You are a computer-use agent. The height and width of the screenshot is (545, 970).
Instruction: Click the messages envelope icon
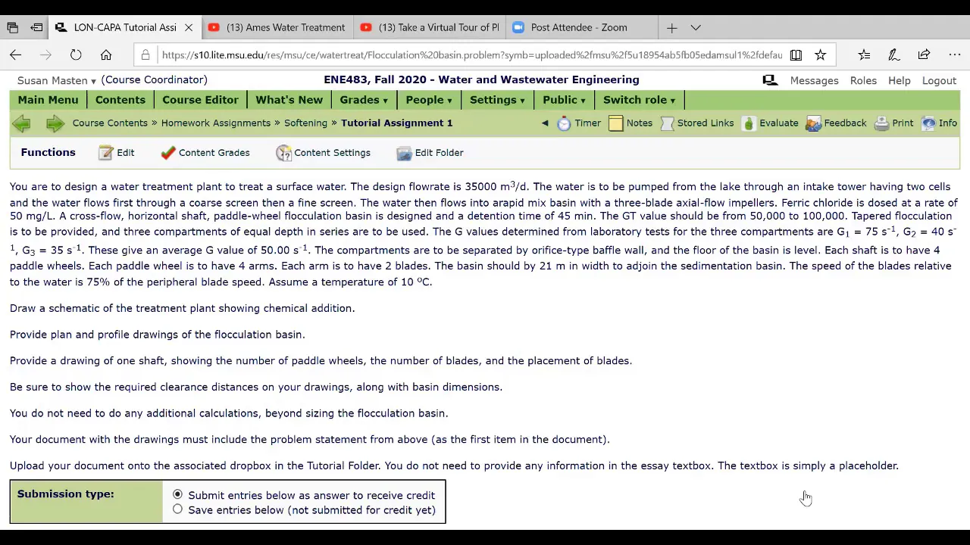click(x=770, y=80)
